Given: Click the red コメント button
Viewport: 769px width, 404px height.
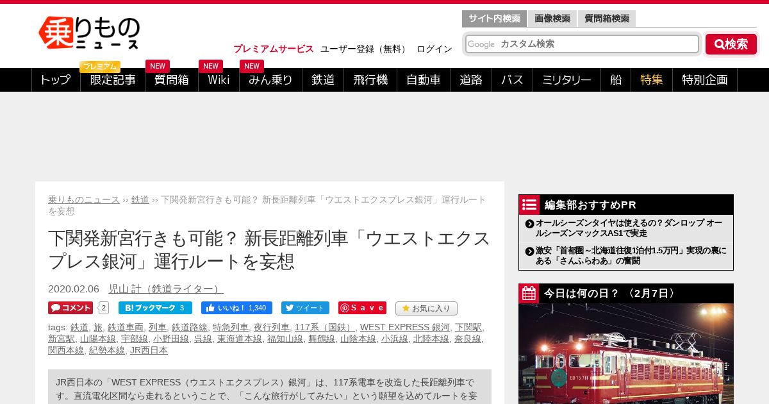Looking at the screenshot, I should (x=70, y=308).
